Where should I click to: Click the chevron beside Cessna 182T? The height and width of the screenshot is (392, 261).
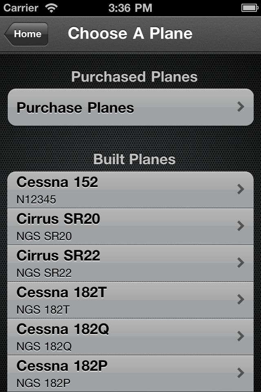[241, 299]
